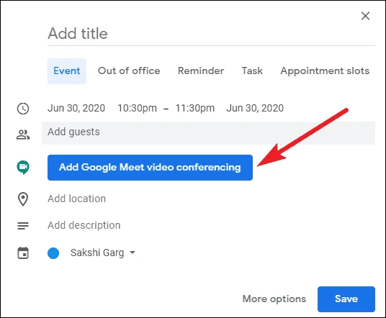The image size is (386, 318).
Task: Click the description lines icon
Action: [23, 225]
